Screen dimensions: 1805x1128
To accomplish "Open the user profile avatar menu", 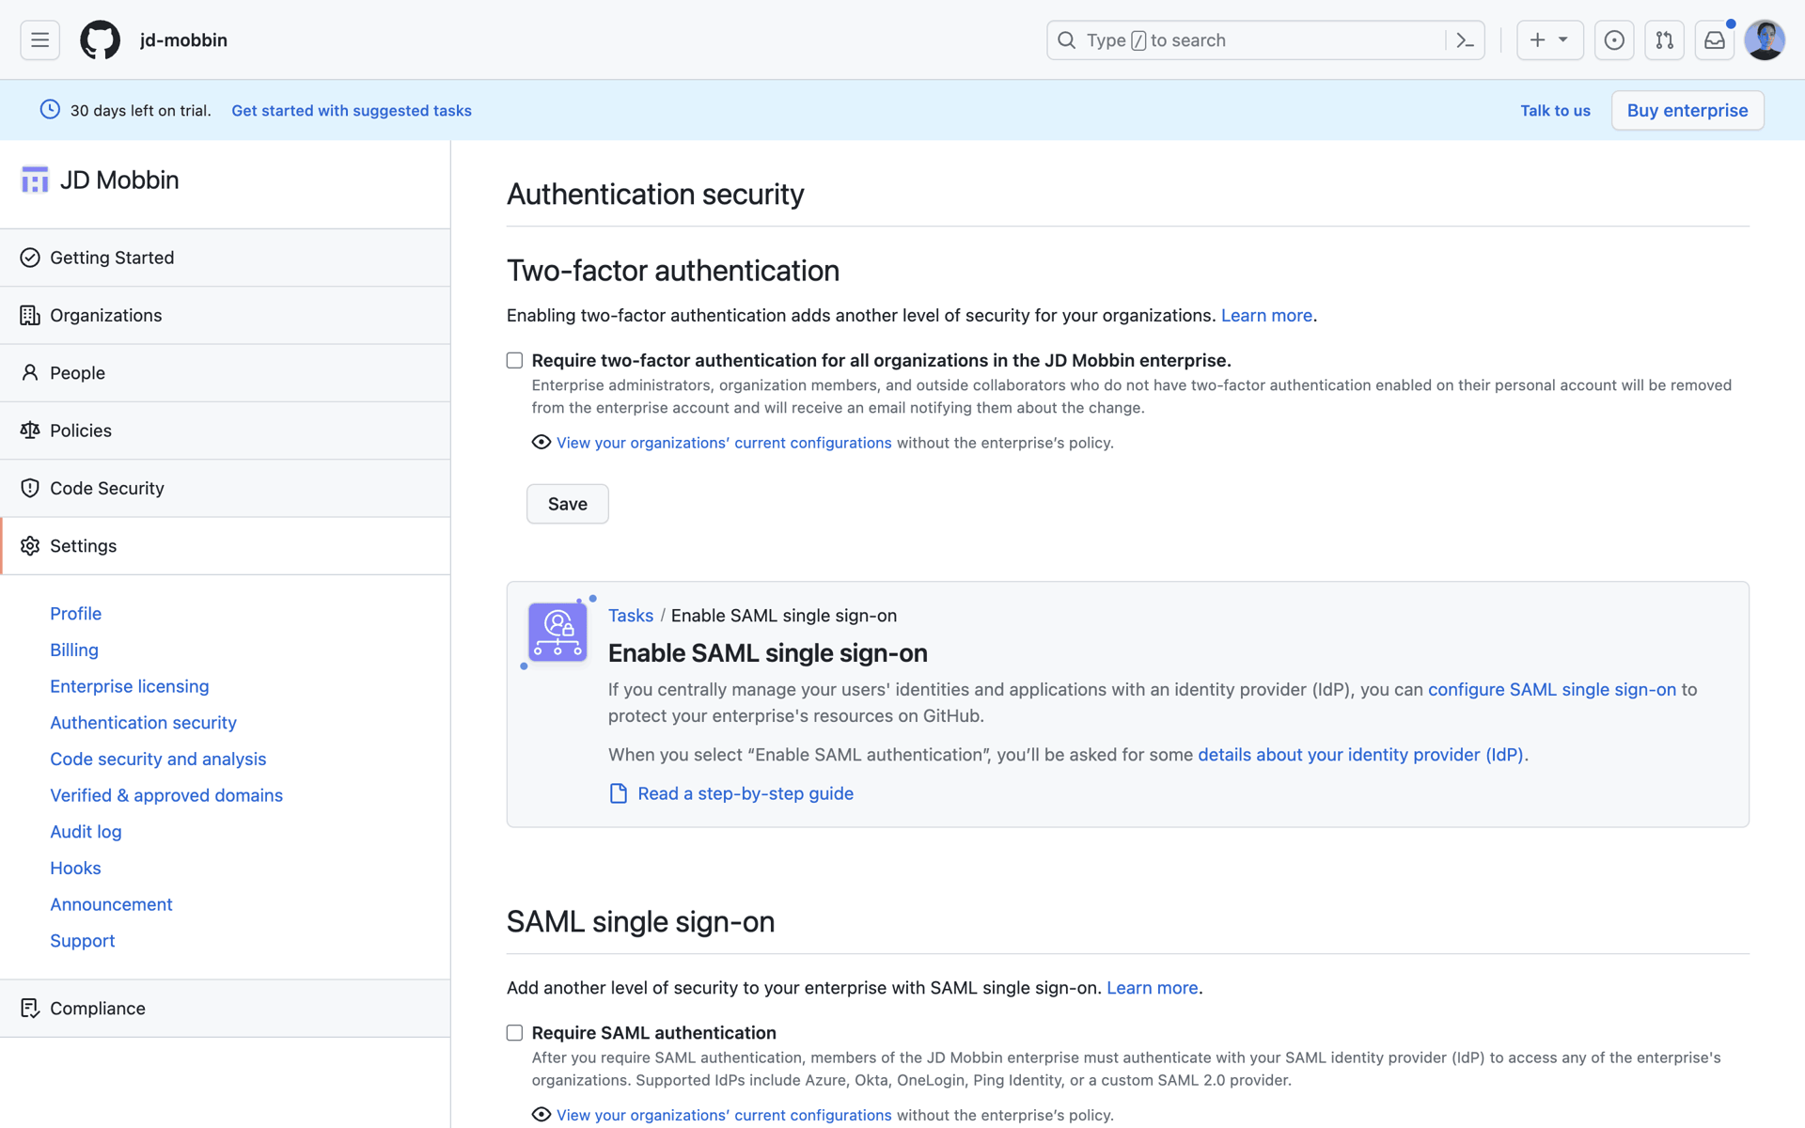I will [1765, 40].
